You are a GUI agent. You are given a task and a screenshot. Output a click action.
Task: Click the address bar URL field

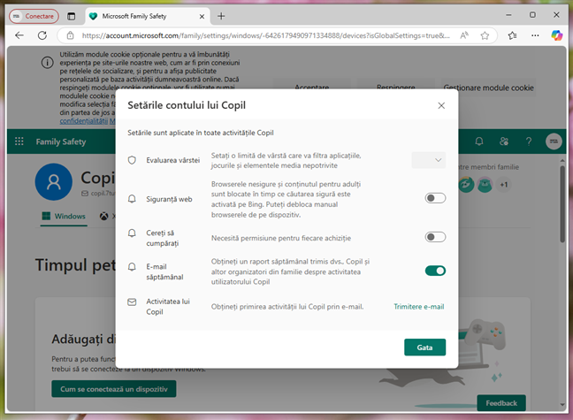[x=265, y=36]
